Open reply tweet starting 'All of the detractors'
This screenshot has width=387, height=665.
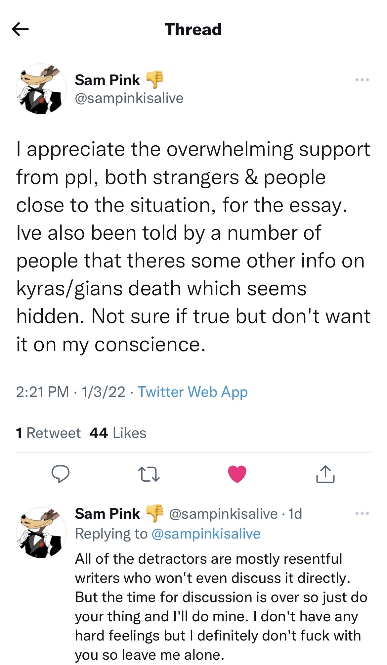[x=221, y=606]
